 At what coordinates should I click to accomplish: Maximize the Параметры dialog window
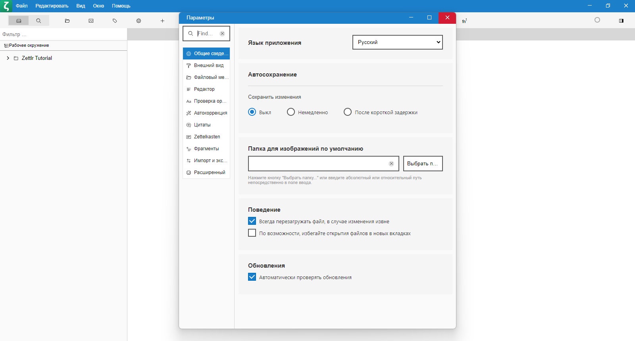(x=429, y=17)
